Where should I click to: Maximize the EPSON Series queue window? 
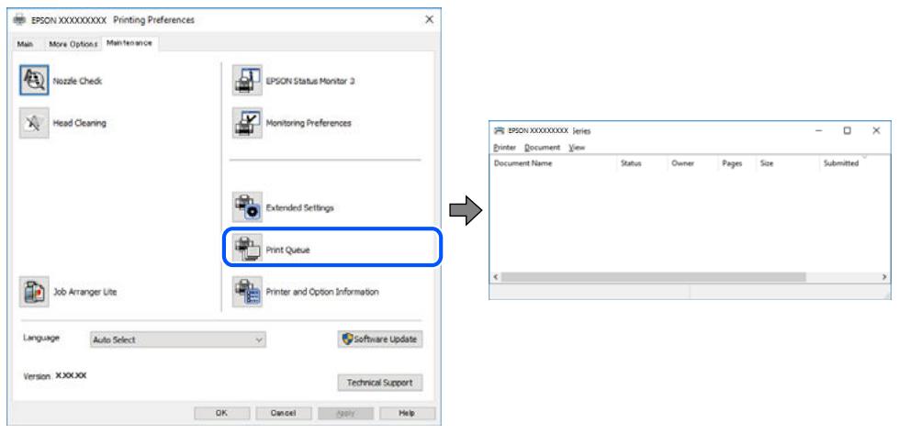847,130
